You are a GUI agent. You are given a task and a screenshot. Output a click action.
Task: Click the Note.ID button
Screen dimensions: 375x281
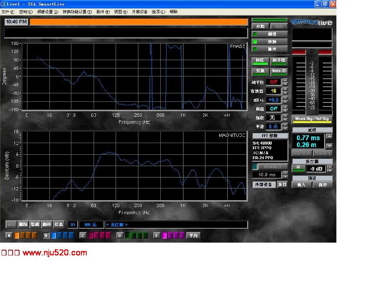tap(279, 71)
